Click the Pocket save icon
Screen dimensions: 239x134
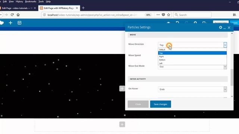pos(163,15)
